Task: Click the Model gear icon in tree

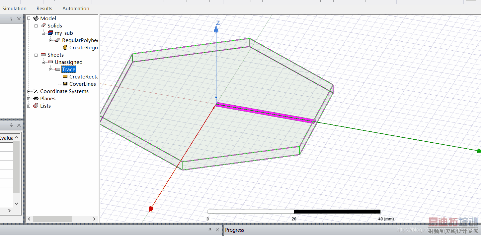Action: pyautogui.click(x=36, y=18)
